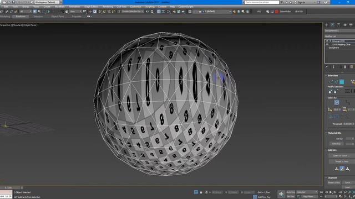Image resolution: width=355 pixels, height=199 pixels.
Task: Open the Customize menu
Action: pyautogui.click(x=135, y=7)
